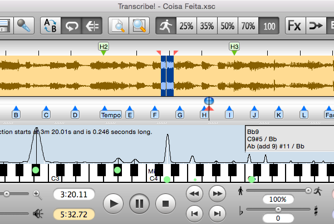334x224 pixels.
Task: Jump to section marker D
Action: click(75, 115)
